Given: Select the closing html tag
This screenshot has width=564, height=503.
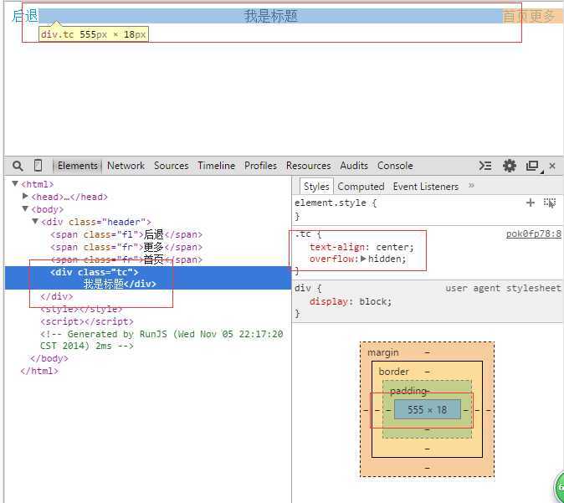Looking at the screenshot, I should point(39,371).
